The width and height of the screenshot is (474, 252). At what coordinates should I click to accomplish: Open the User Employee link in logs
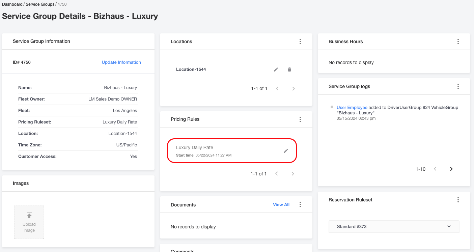click(352, 108)
